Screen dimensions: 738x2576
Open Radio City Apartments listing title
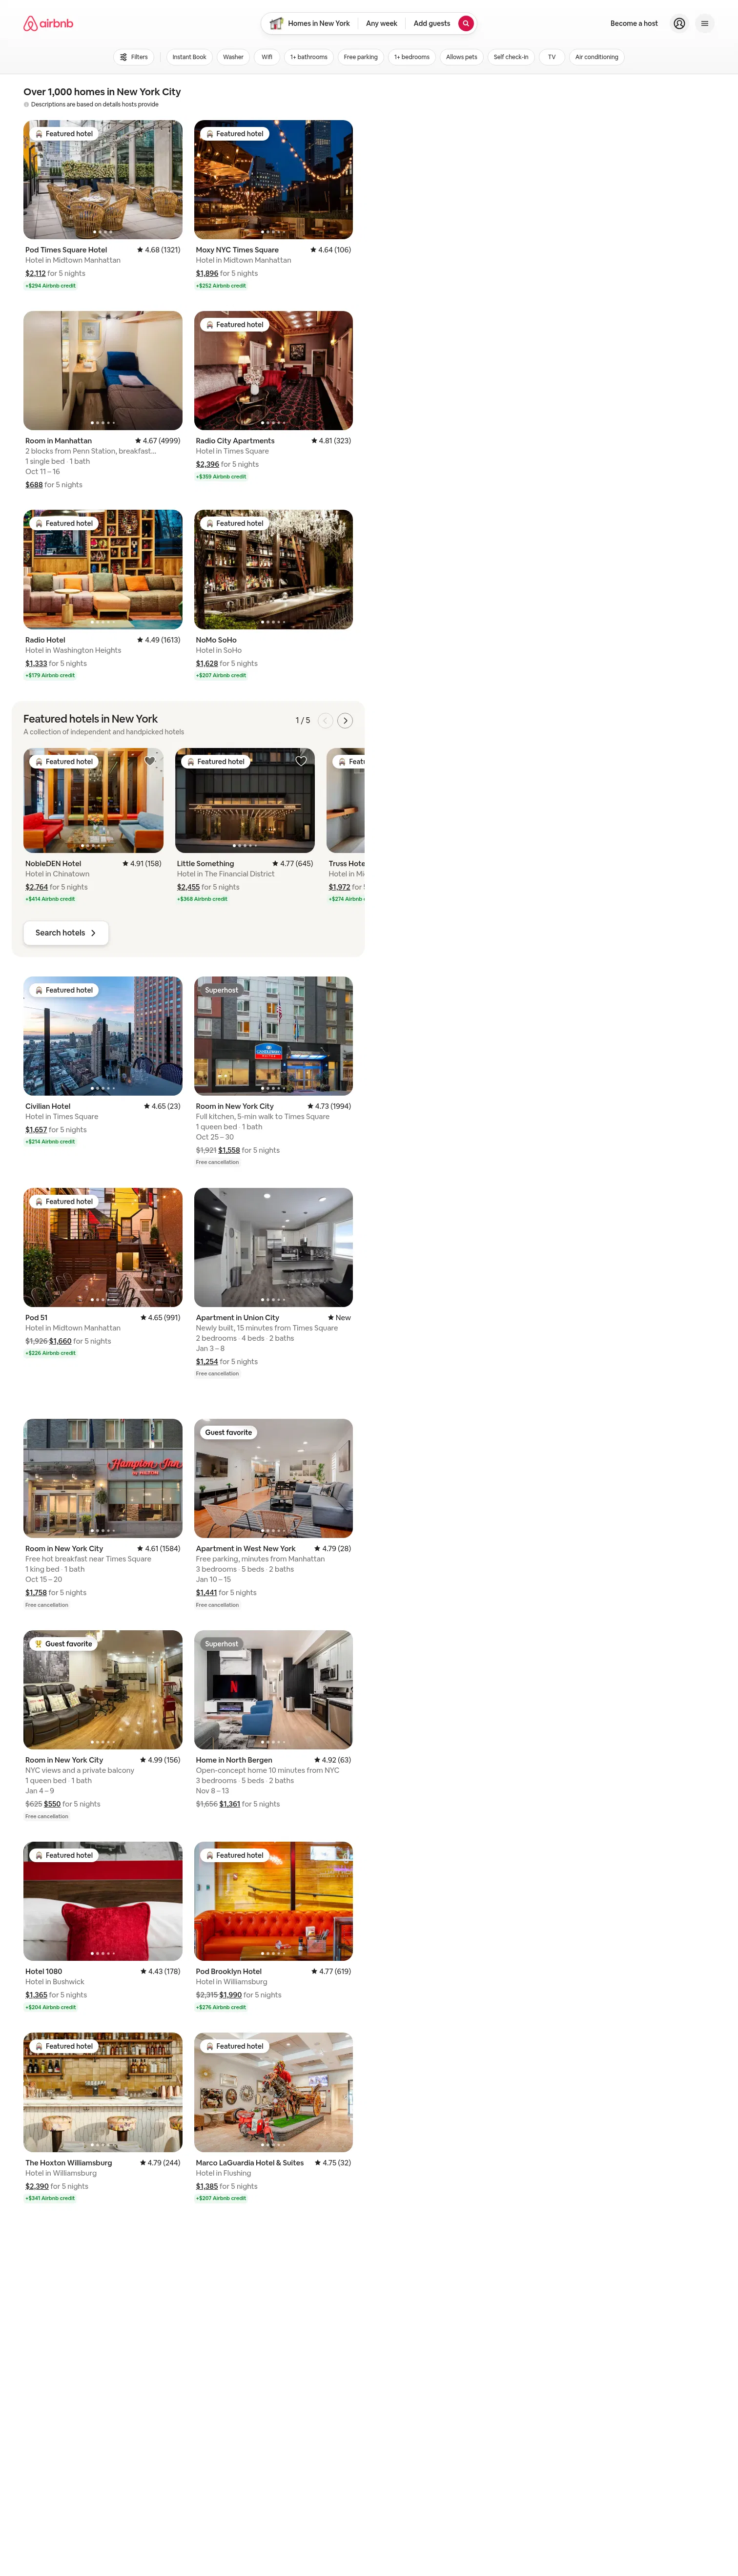[235, 441]
